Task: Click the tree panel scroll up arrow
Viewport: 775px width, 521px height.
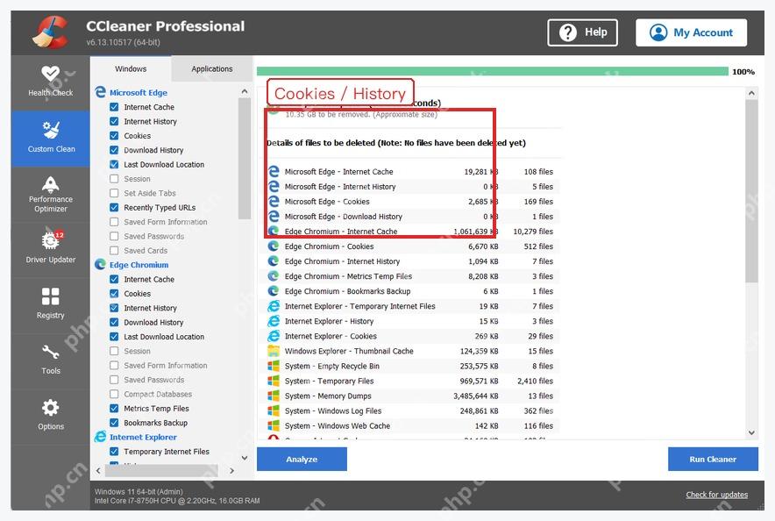Action: 245,91
